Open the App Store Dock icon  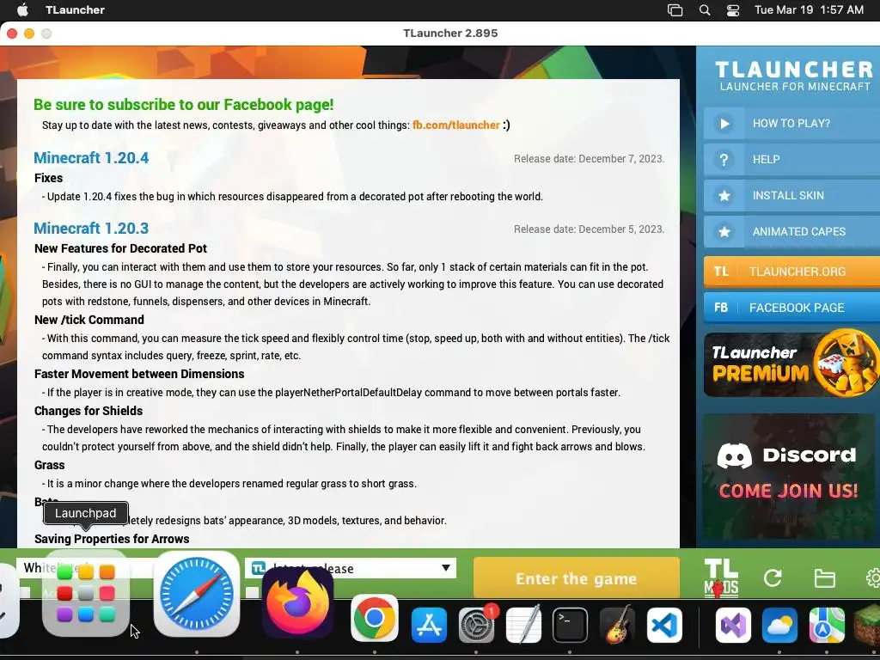coord(430,625)
